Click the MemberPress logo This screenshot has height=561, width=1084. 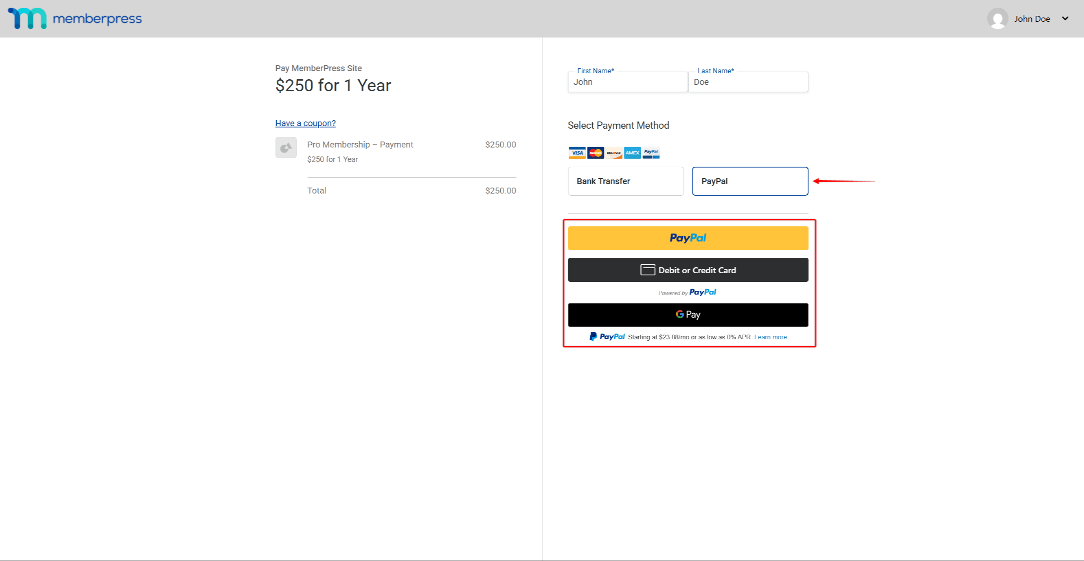75,19
